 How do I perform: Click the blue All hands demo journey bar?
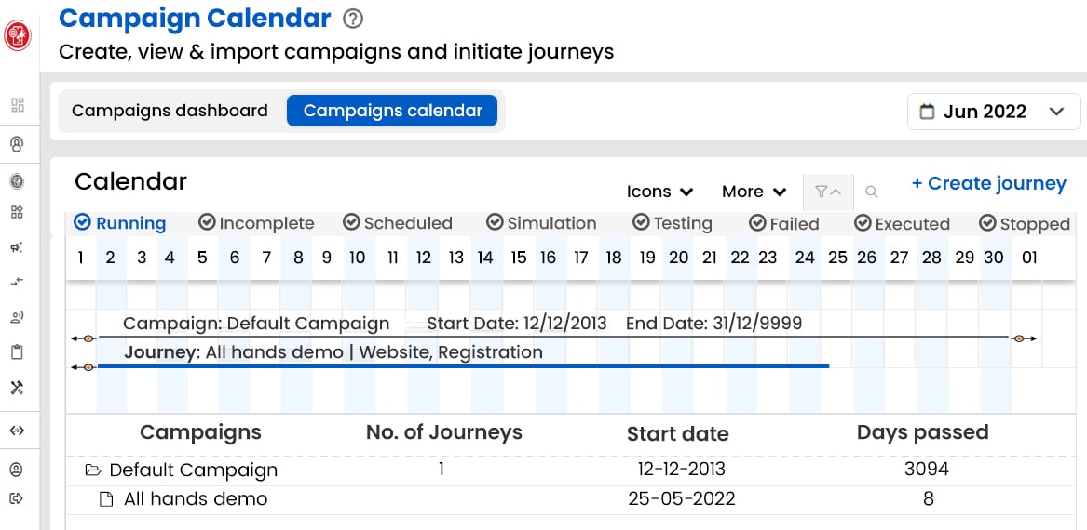pyautogui.click(x=463, y=366)
